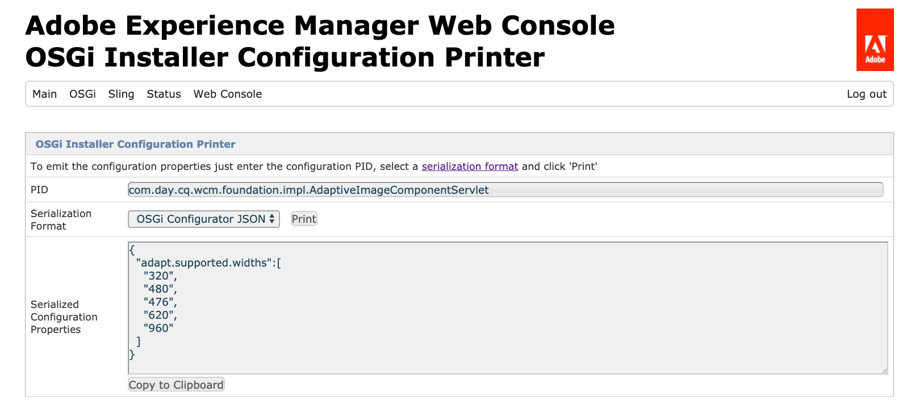Expand the OSGi Configurator JSON dropdown
This screenshot has width=919, height=412.
click(x=204, y=219)
